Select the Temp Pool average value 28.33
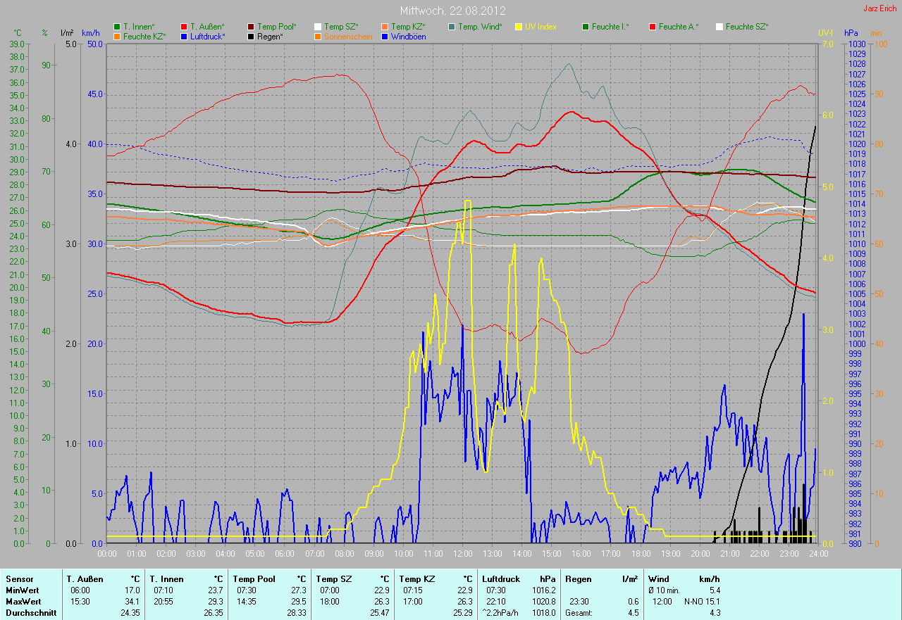Viewport: 902px width, 620px height. (x=295, y=613)
